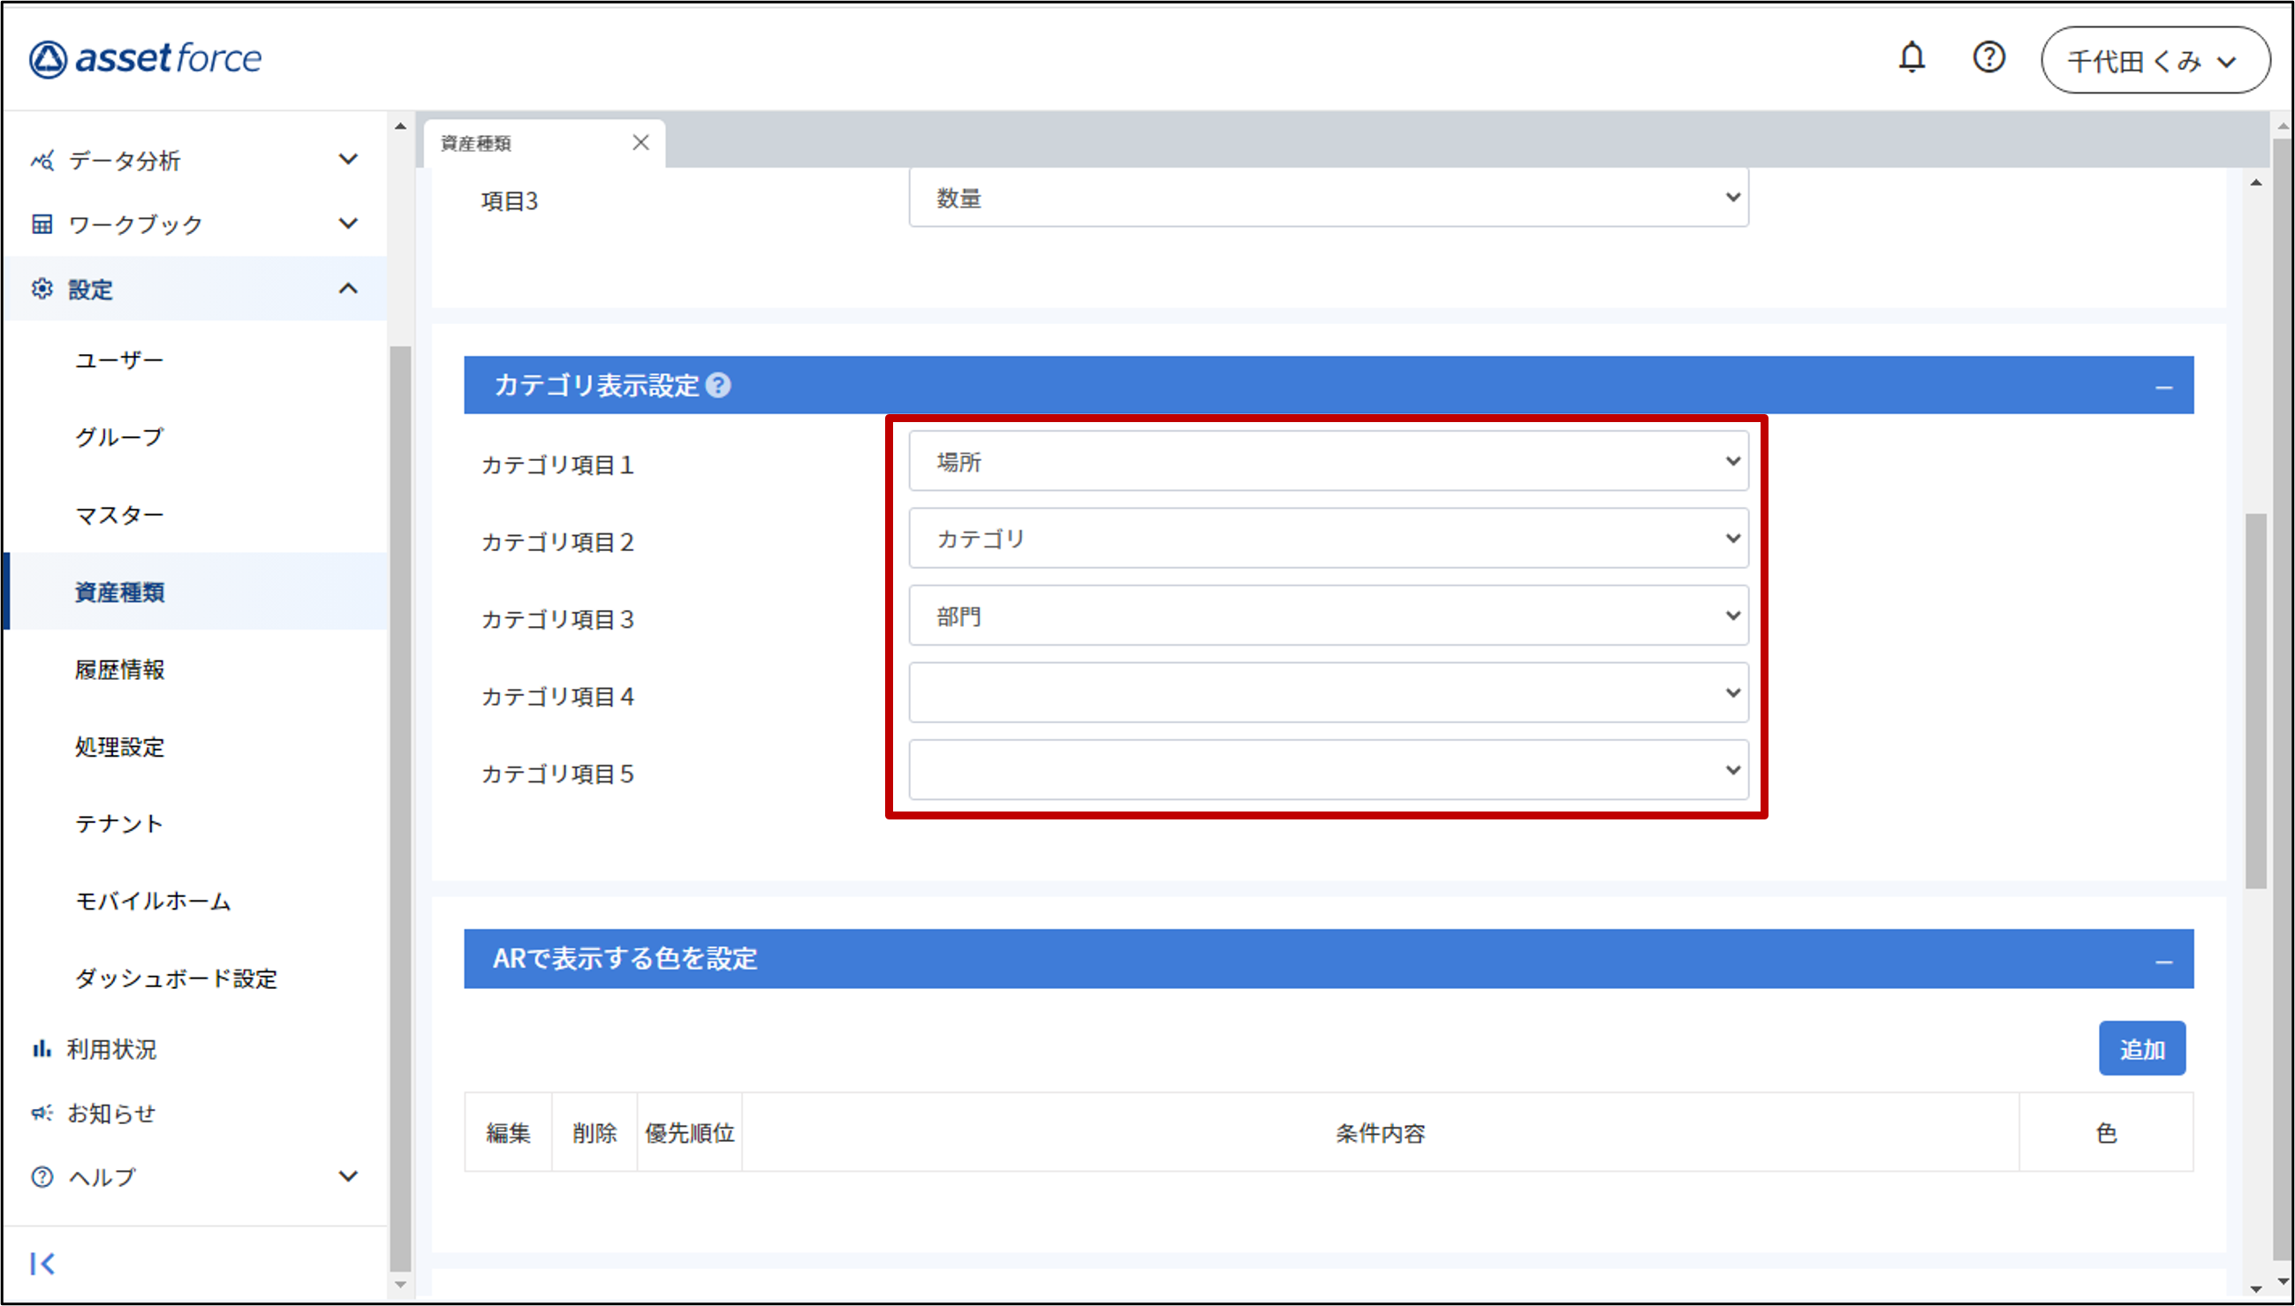Image resolution: width=2295 pixels, height=1306 pixels.
Task: Open the 項目3 dropdown showing 数量
Action: pyautogui.click(x=1328, y=198)
